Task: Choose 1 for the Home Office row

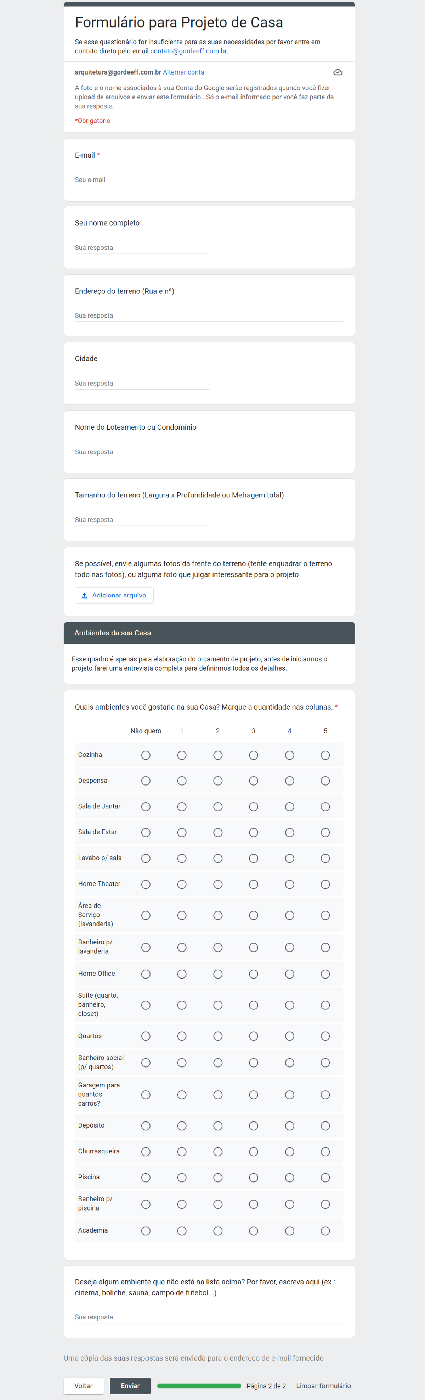Action: tap(182, 975)
